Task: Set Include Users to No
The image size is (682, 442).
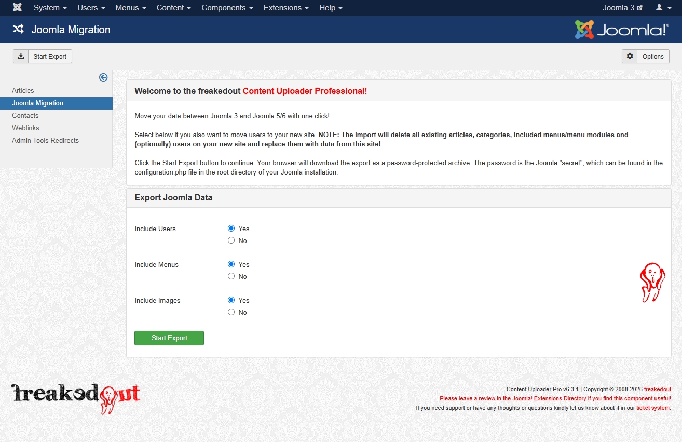Action: [231, 240]
